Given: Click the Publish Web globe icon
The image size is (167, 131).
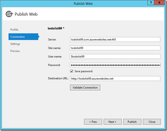Looking at the screenshot, I should click(x=9, y=14).
